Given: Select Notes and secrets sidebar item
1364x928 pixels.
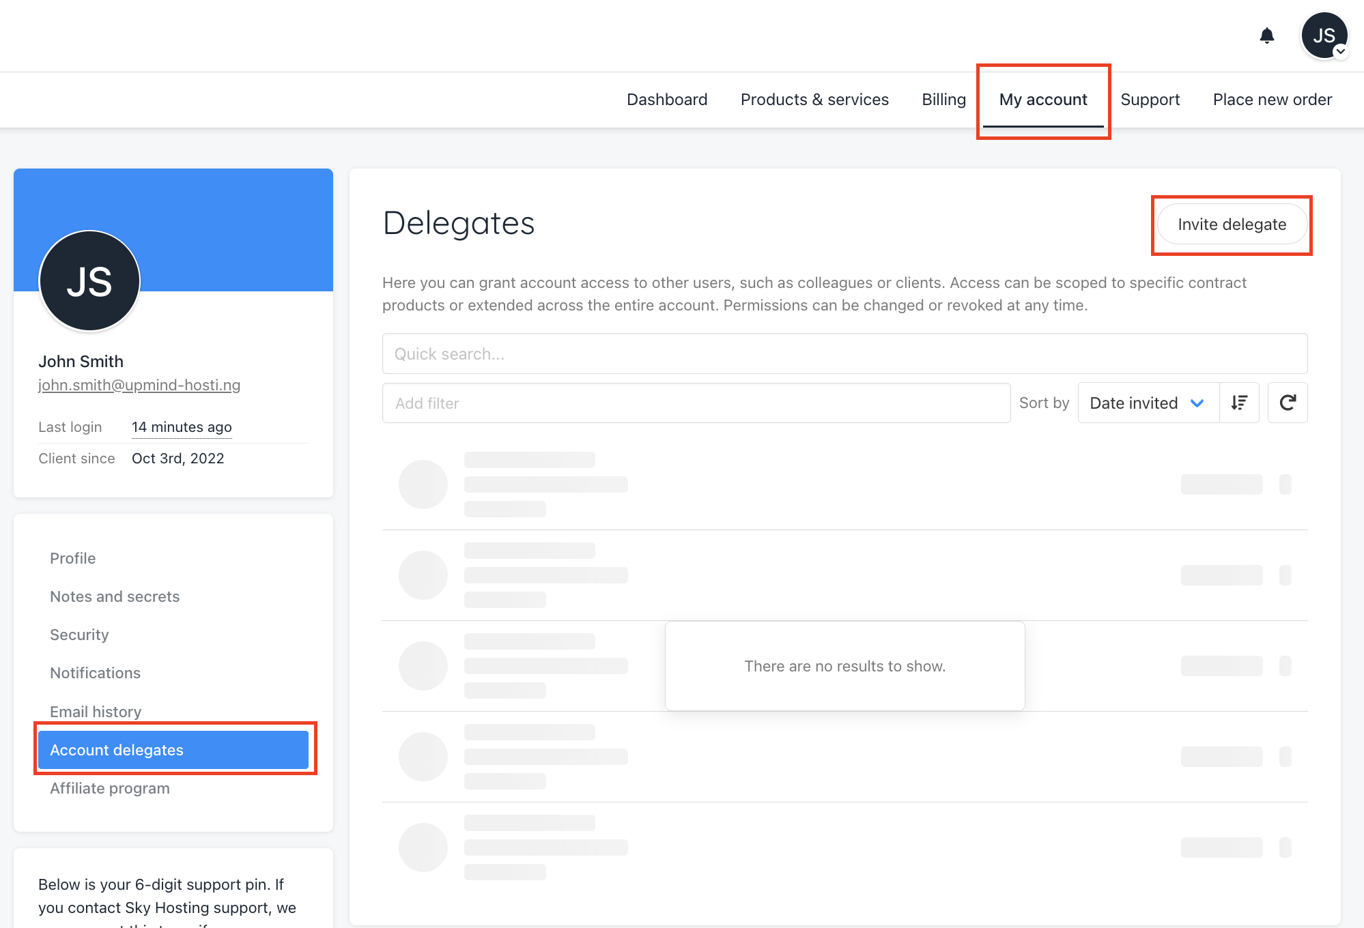Looking at the screenshot, I should click(x=115, y=596).
